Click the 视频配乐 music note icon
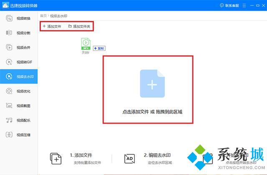 coord(9,120)
